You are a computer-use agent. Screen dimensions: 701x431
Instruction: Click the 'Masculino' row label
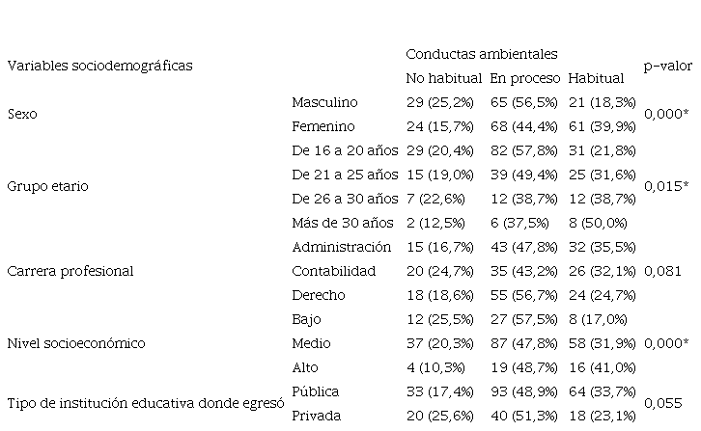coord(323,102)
